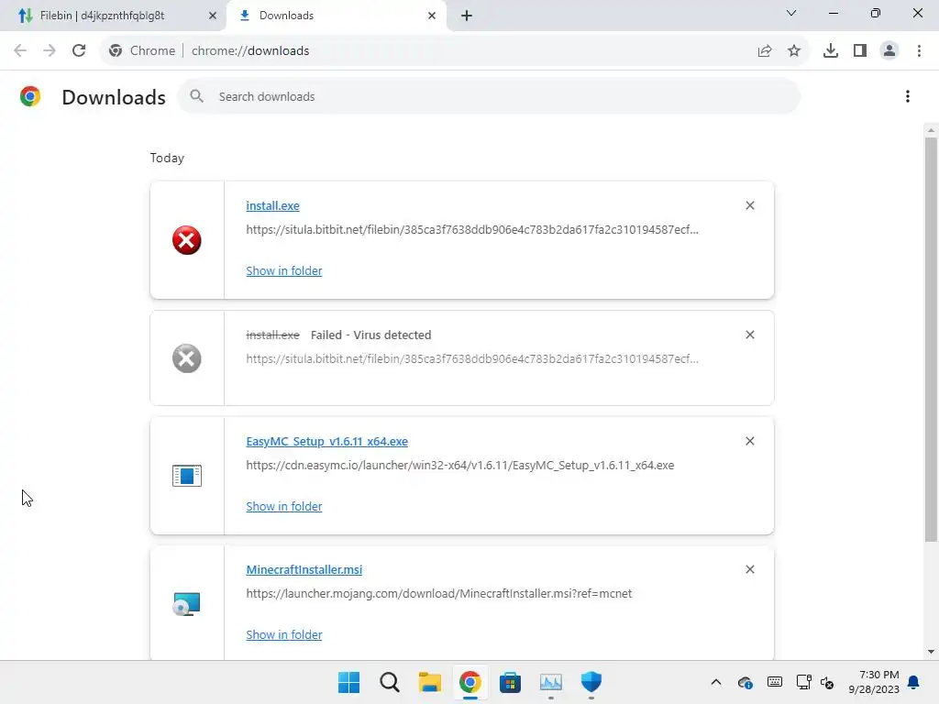The width and height of the screenshot is (939, 704).
Task: Click the grey failed download icon
Action: pyautogui.click(x=187, y=358)
